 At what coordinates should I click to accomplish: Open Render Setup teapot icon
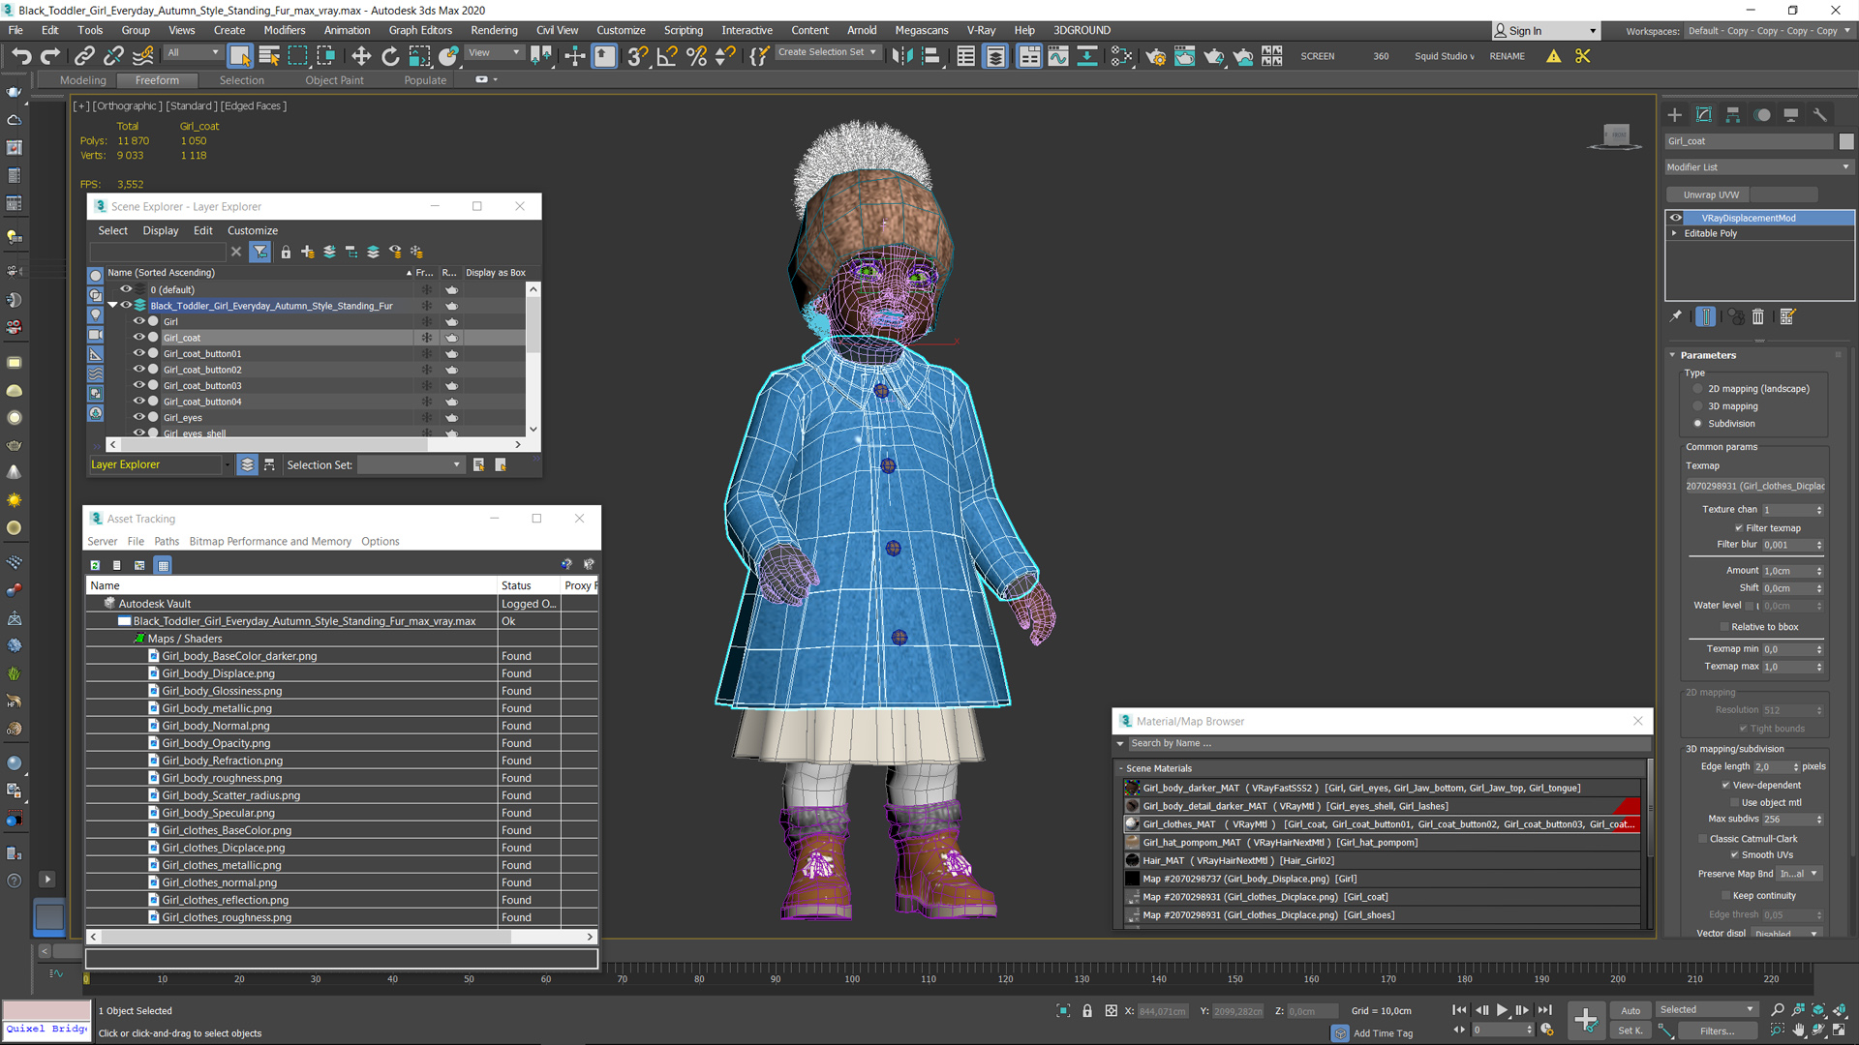(x=1155, y=56)
